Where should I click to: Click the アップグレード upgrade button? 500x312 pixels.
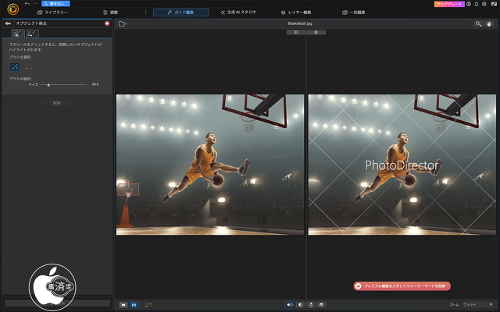pos(449,4)
